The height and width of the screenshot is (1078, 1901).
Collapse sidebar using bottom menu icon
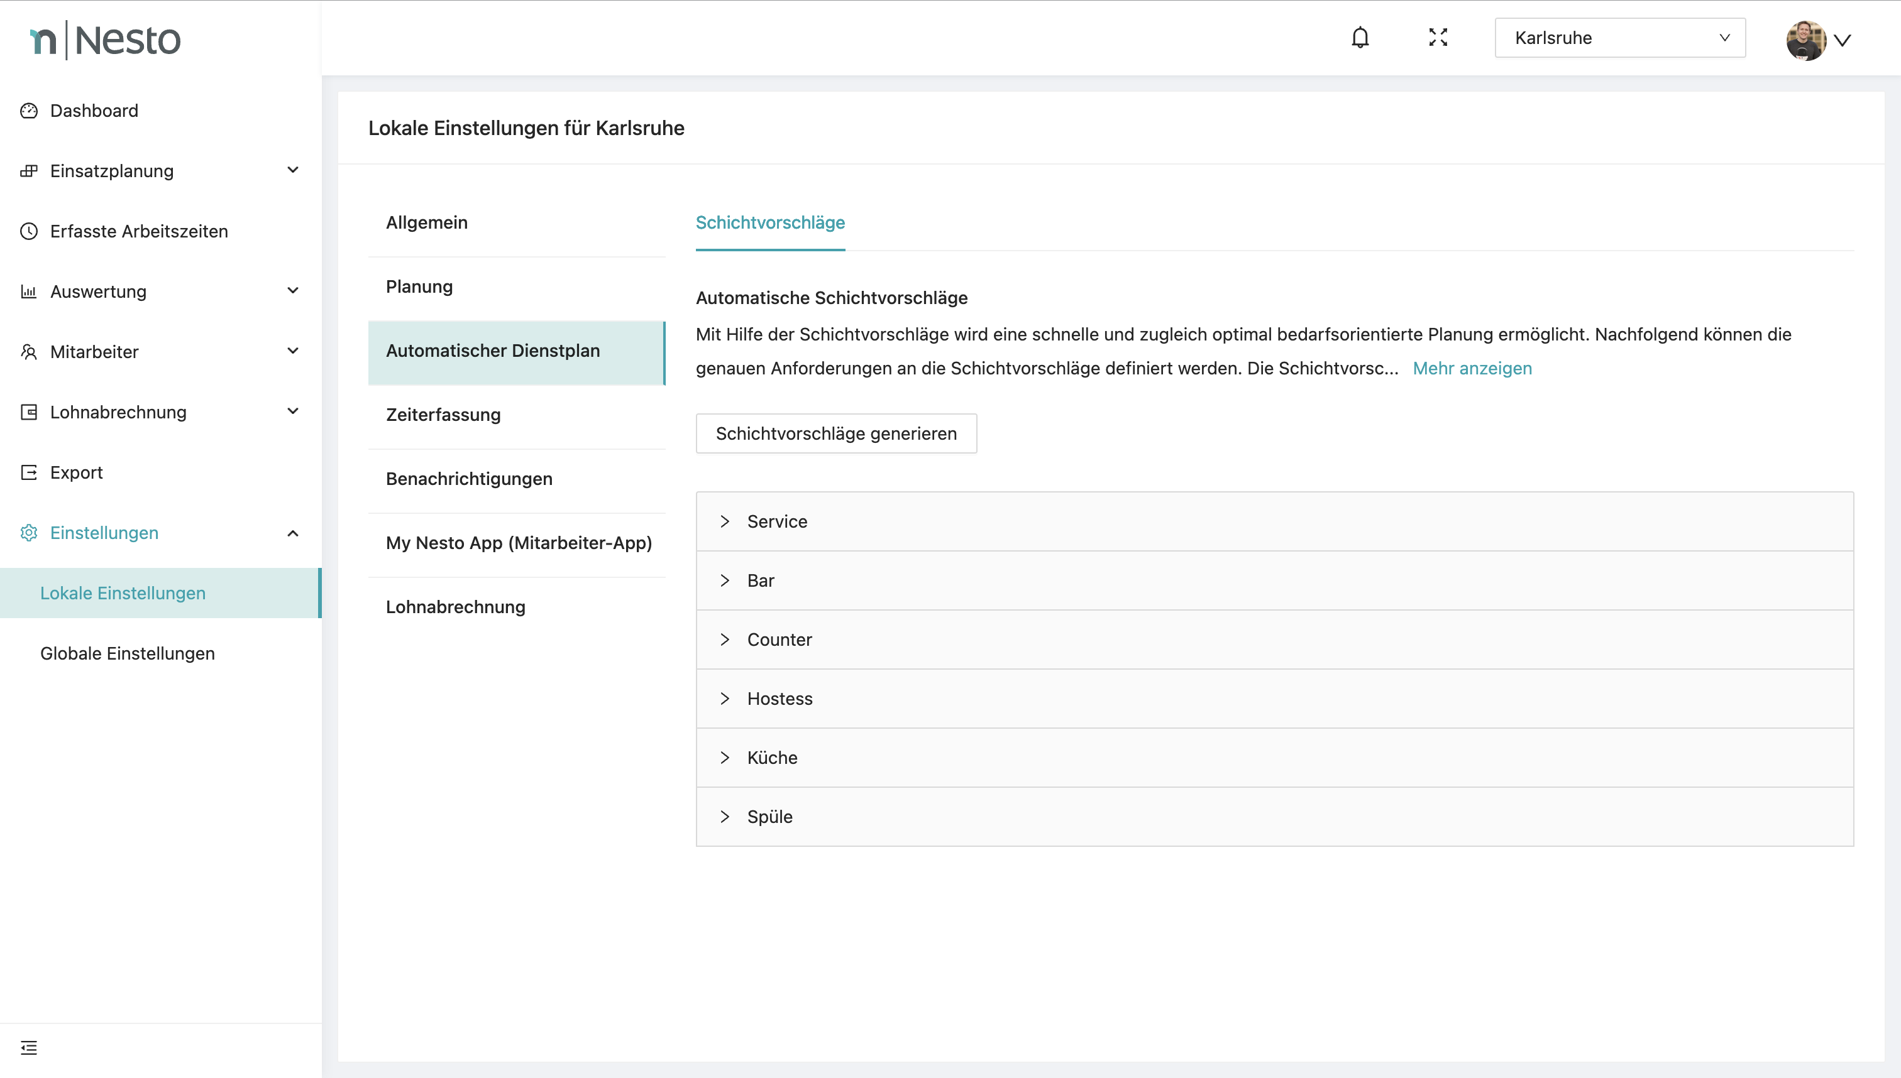click(29, 1047)
